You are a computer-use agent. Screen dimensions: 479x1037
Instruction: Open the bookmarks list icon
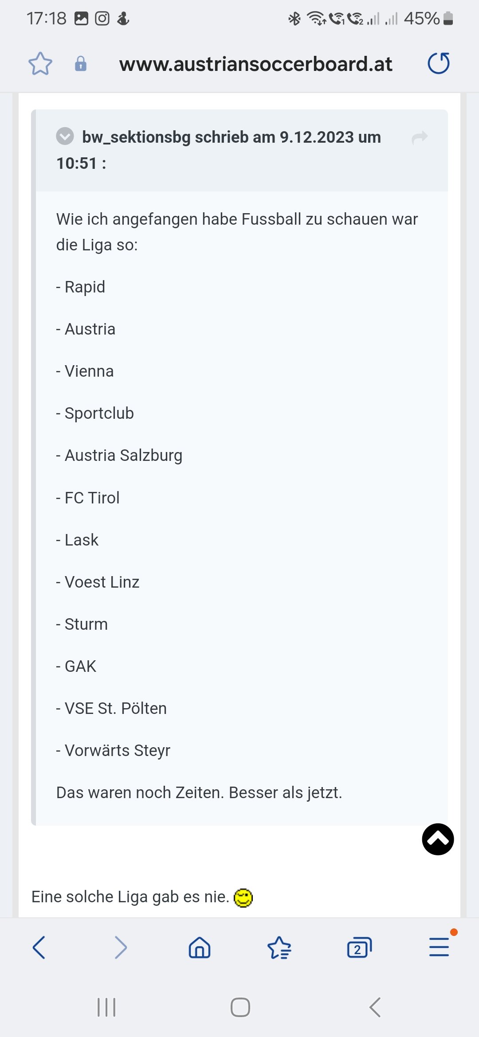point(279,948)
